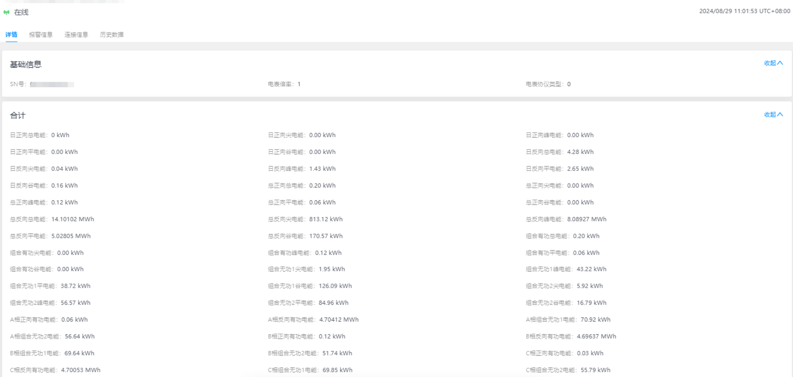Collapse the 合计 section with 收起
This screenshot has height=377, width=793.
tap(773, 115)
